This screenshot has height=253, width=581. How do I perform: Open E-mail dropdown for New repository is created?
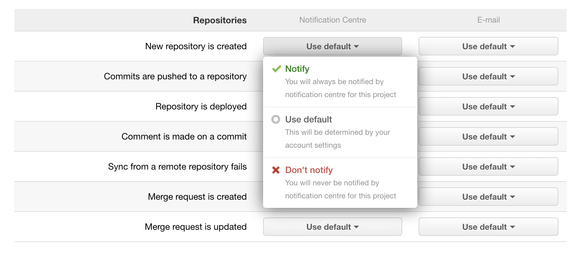click(488, 46)
